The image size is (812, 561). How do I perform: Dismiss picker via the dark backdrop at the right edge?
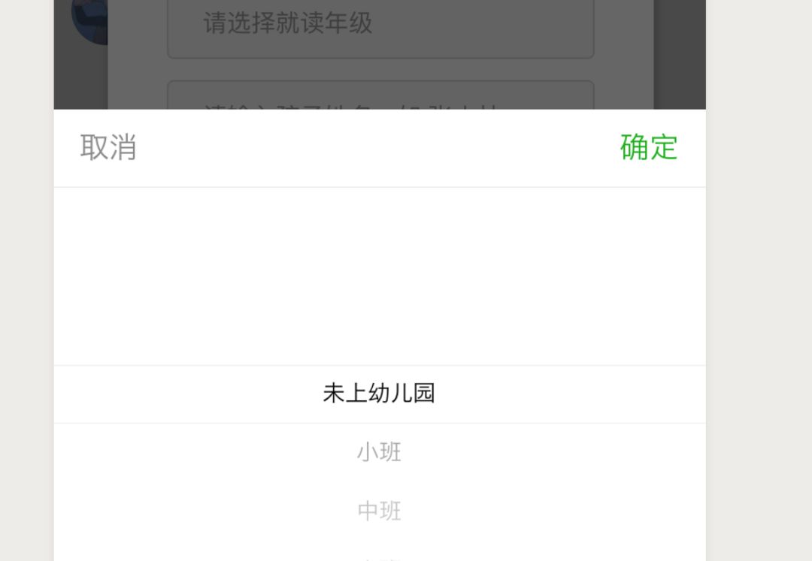(x=680, y=54)
